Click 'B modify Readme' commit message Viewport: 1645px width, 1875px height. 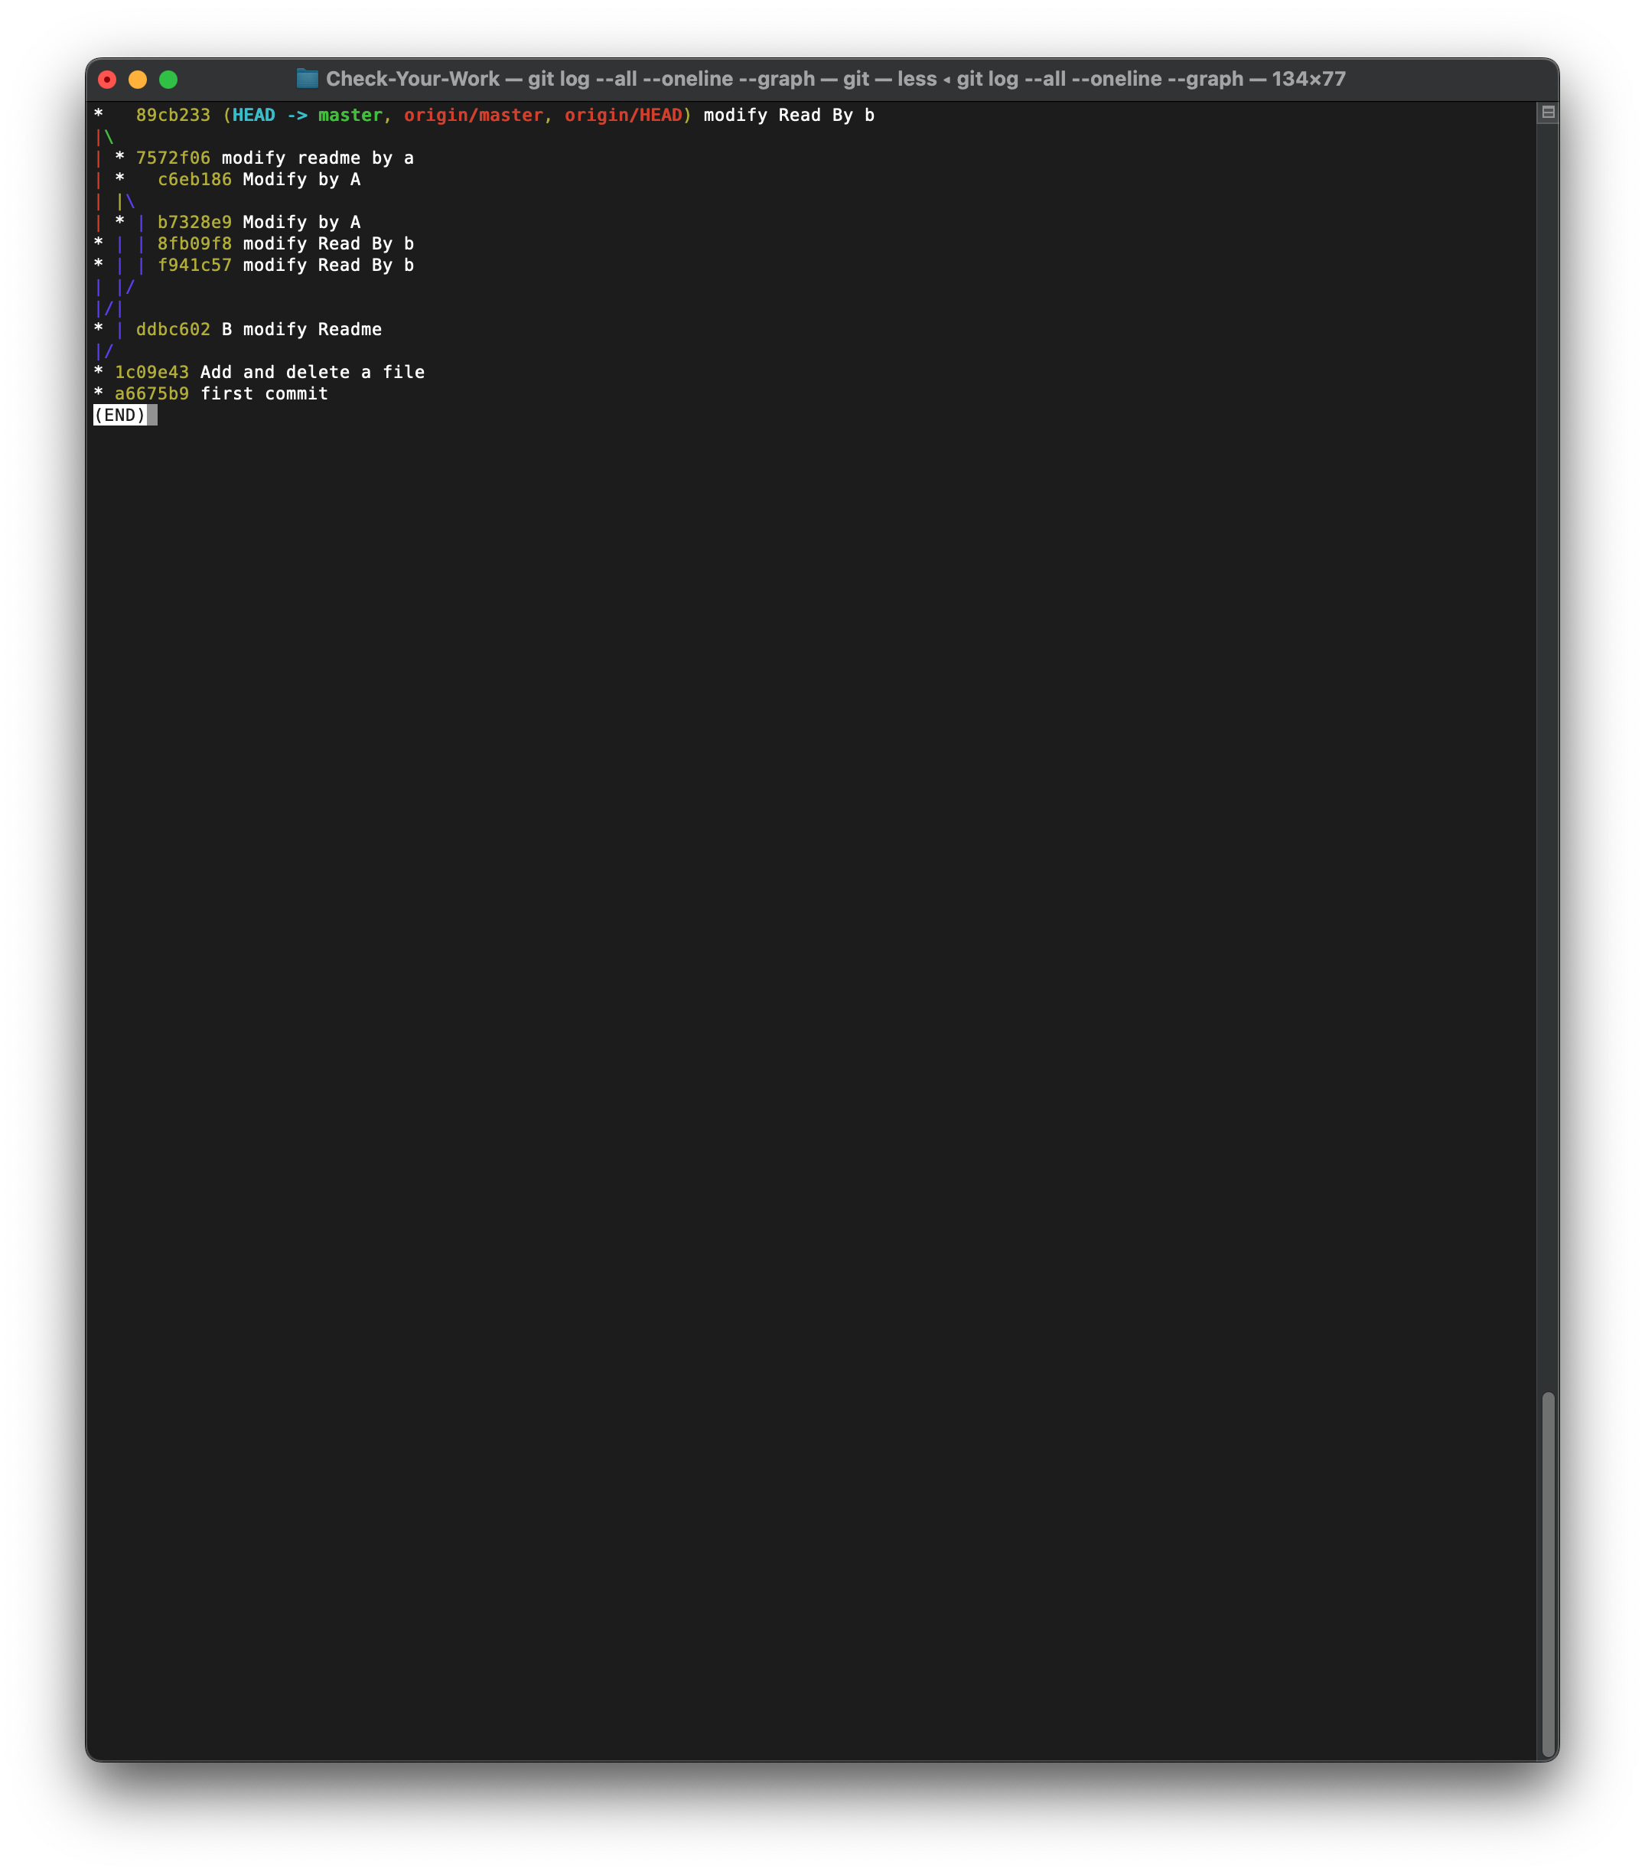pyautogui.click(x=301, y=329)
